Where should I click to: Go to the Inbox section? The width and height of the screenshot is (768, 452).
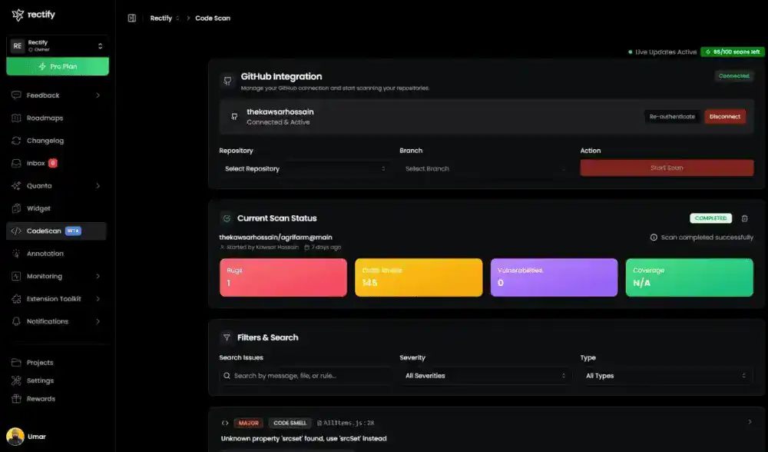click(36, 163)
